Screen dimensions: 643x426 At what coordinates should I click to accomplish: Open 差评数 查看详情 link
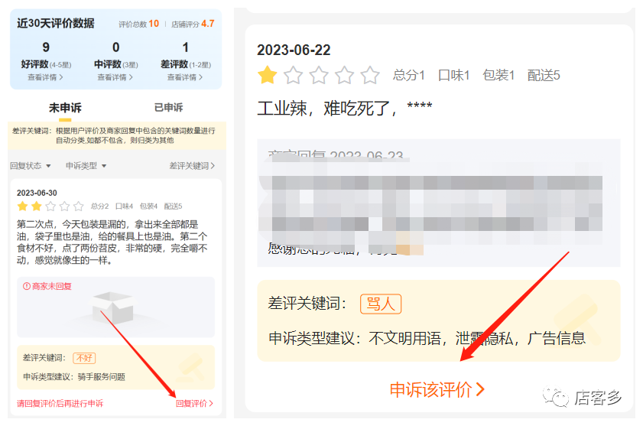coord(185,77)
